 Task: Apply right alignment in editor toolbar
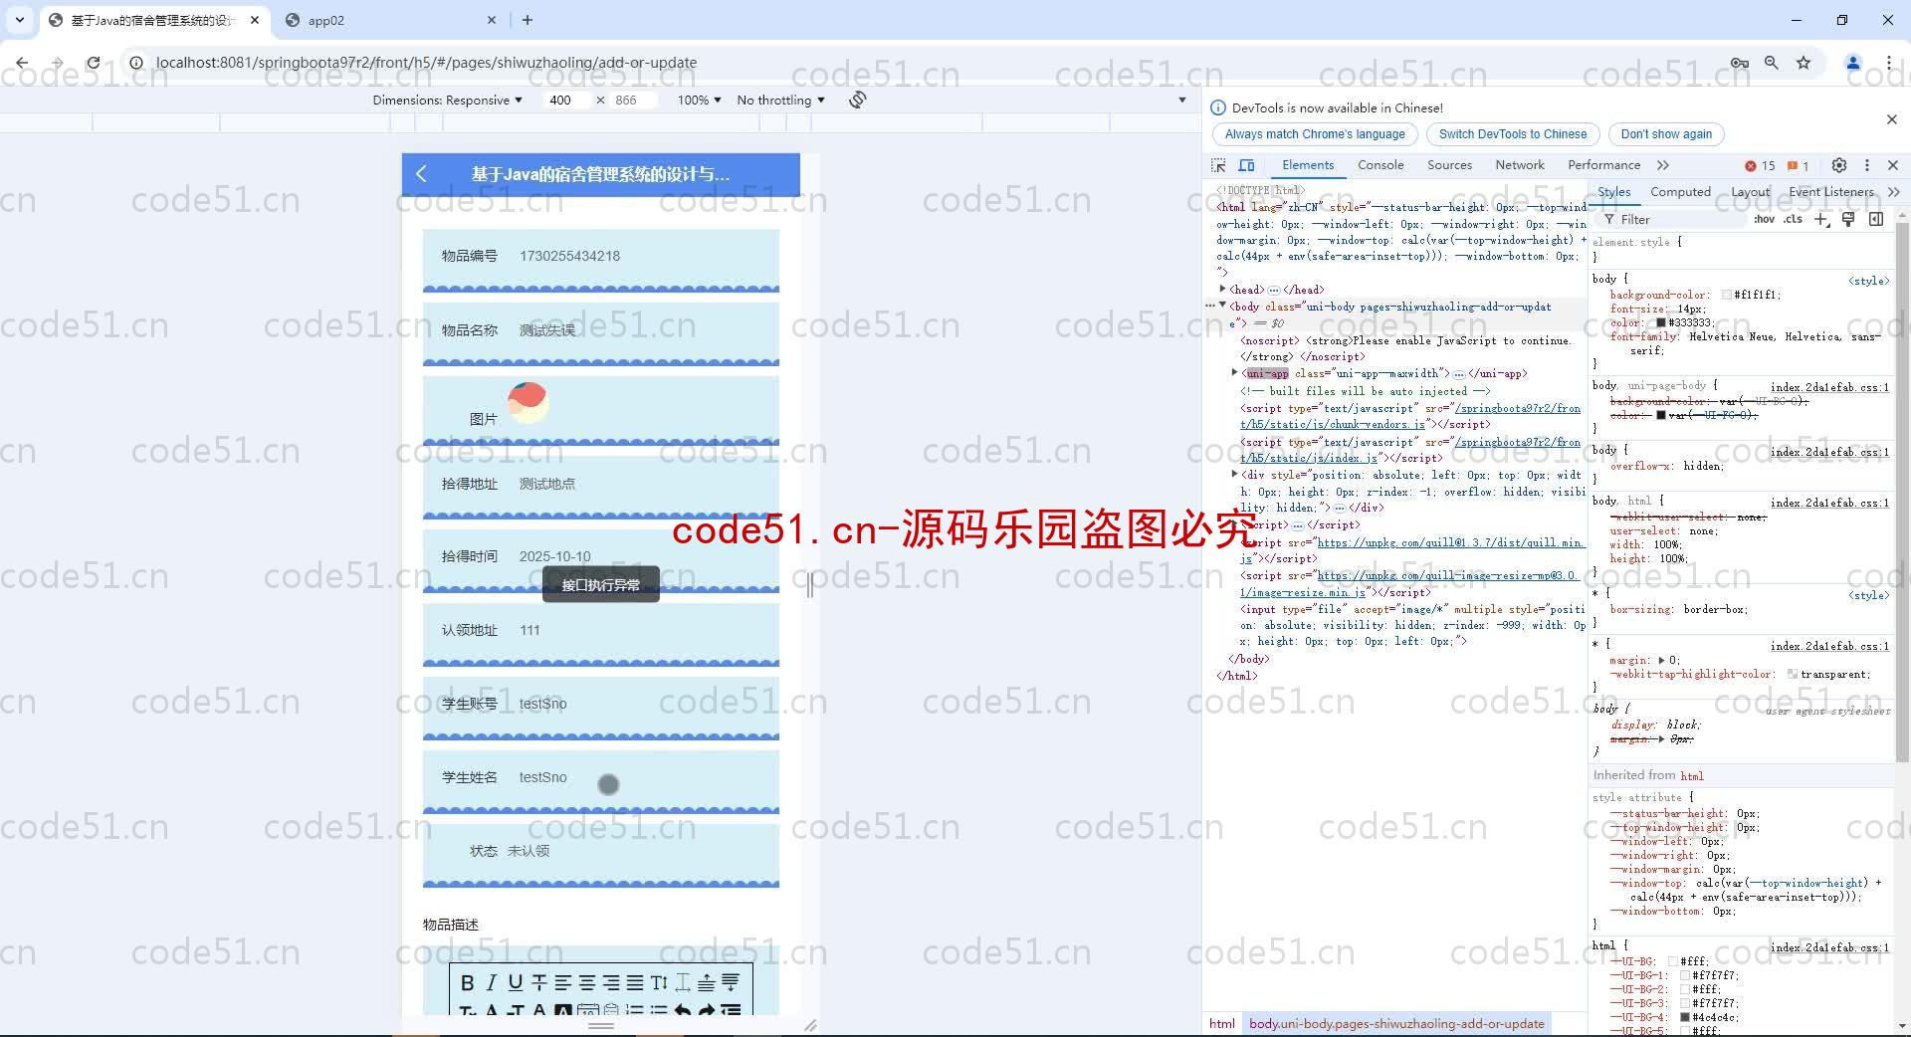(x=610, y=983)
